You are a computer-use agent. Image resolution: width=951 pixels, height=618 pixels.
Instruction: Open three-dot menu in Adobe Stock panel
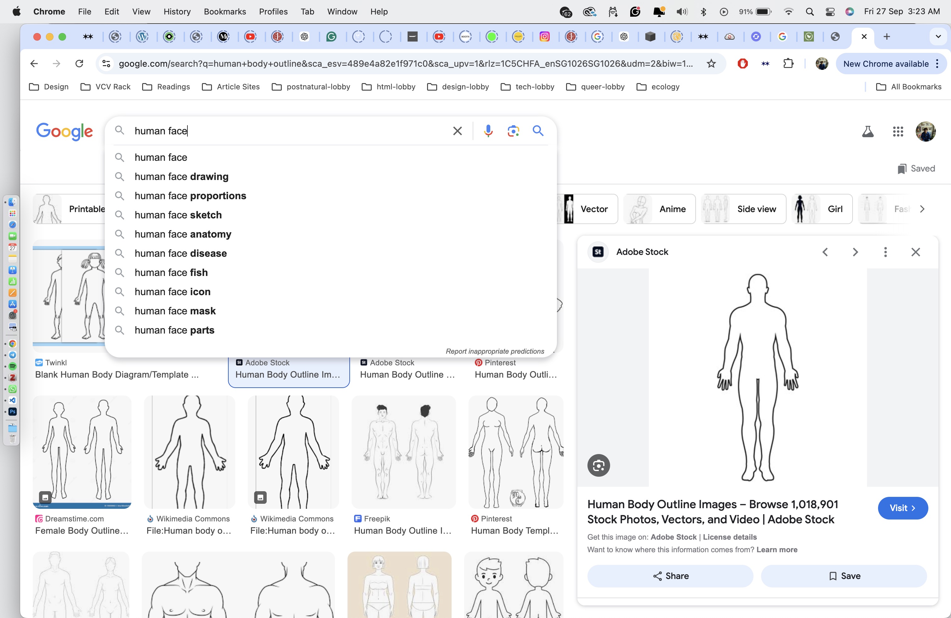(x=886, y=252)
